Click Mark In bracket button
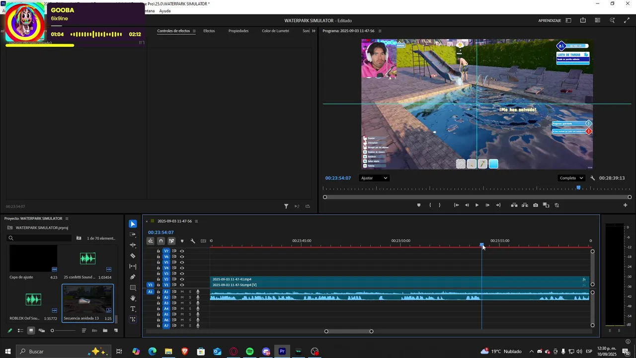Viewport: 636px width, 358px height. (x=430, y=205)
